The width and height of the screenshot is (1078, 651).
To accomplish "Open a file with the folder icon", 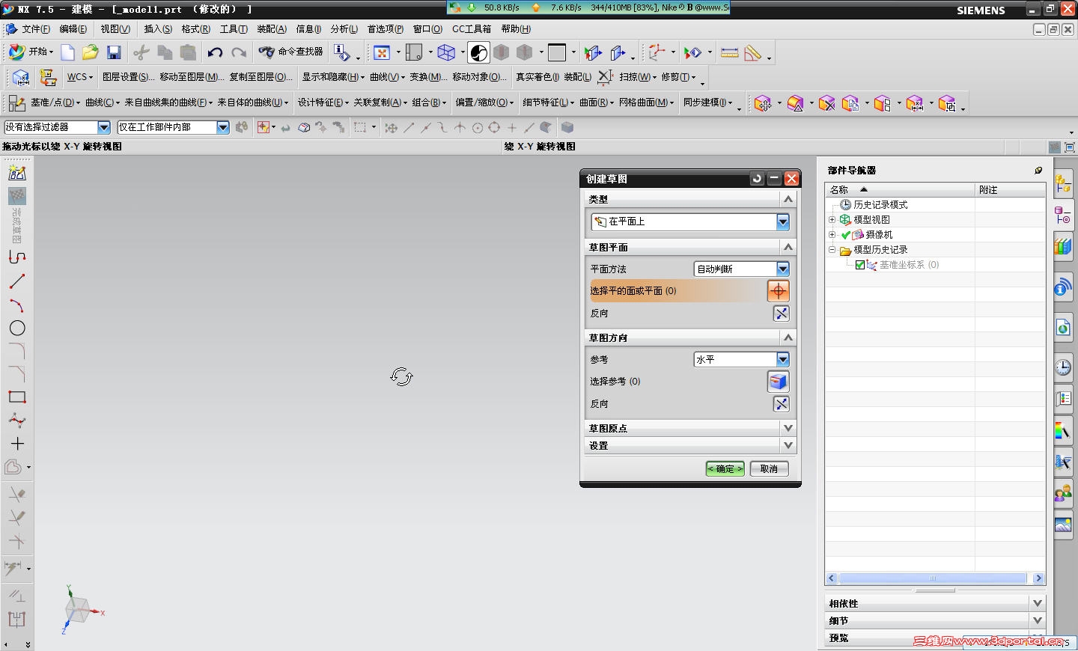I will 91,52.
